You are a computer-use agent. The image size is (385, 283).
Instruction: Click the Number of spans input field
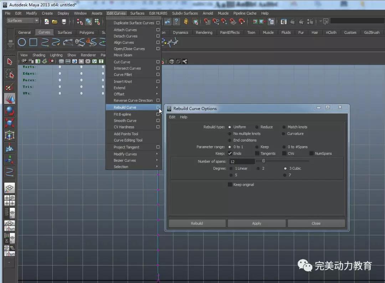click(242, 161)
